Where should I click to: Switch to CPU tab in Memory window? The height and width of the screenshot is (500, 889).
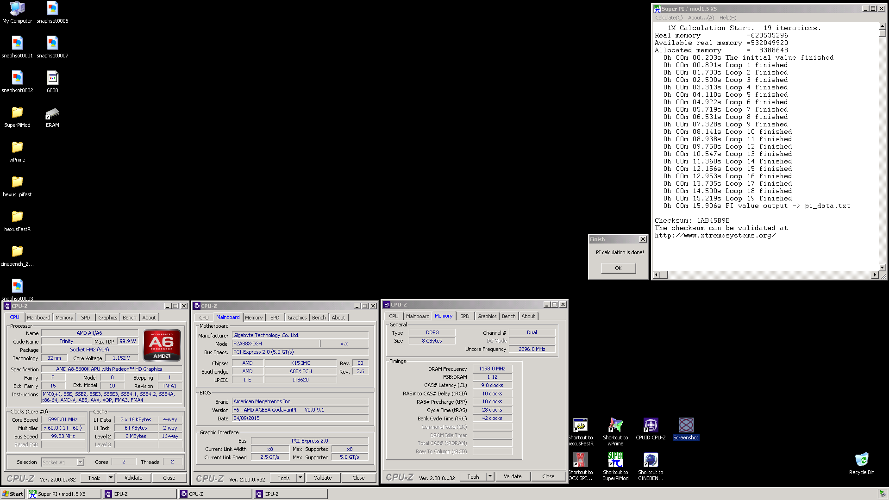[394, 316]
